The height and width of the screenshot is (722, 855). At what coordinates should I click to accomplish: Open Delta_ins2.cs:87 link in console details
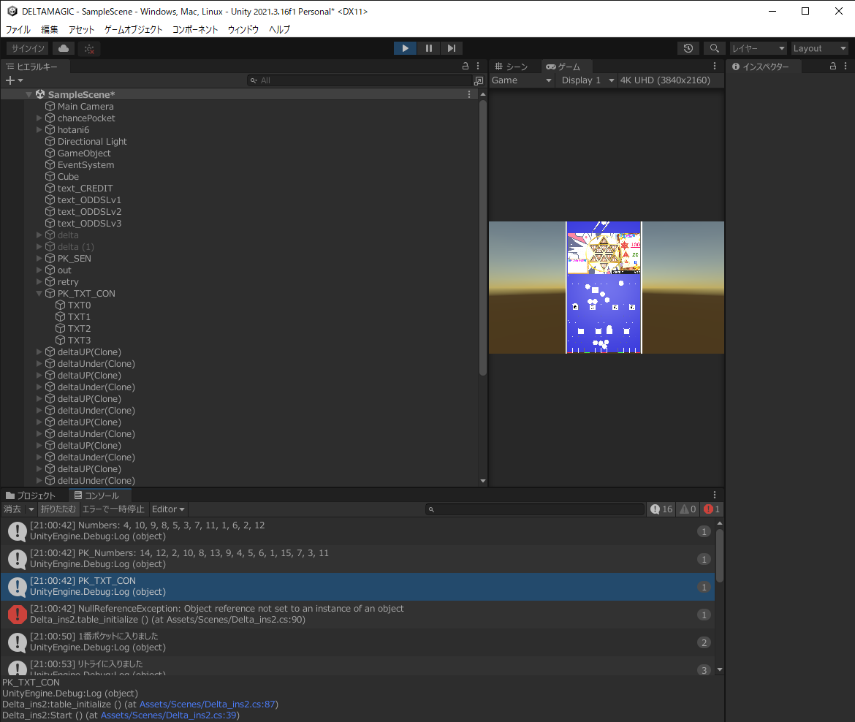coord(207,704)
